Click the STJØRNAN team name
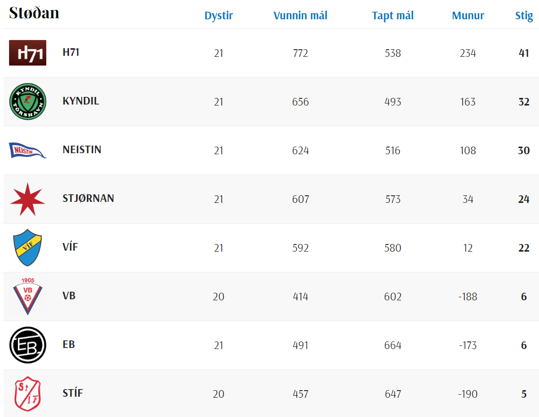Screen dimensions: 539x417 (x=88, y=198)
